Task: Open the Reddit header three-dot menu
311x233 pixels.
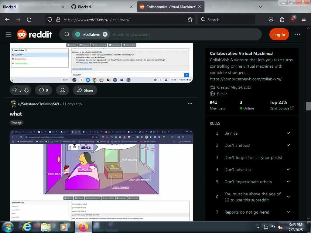Action: click(298, 34)
